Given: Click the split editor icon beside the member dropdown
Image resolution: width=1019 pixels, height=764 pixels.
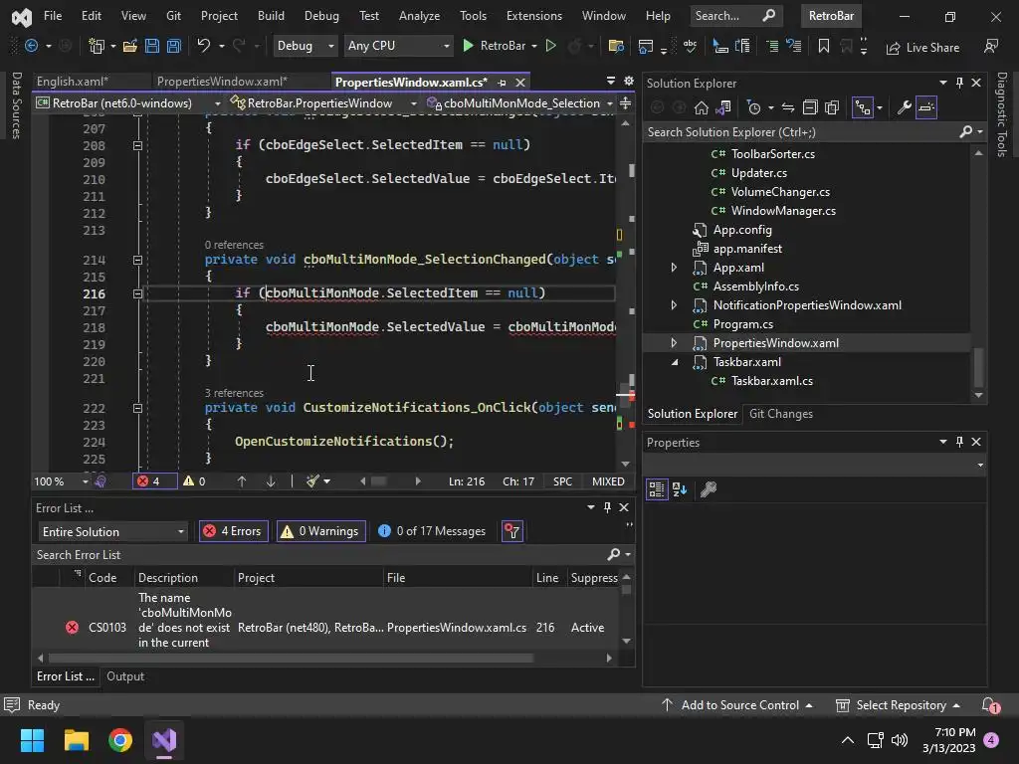Looking at the screenshot, I should click(625, 103).
